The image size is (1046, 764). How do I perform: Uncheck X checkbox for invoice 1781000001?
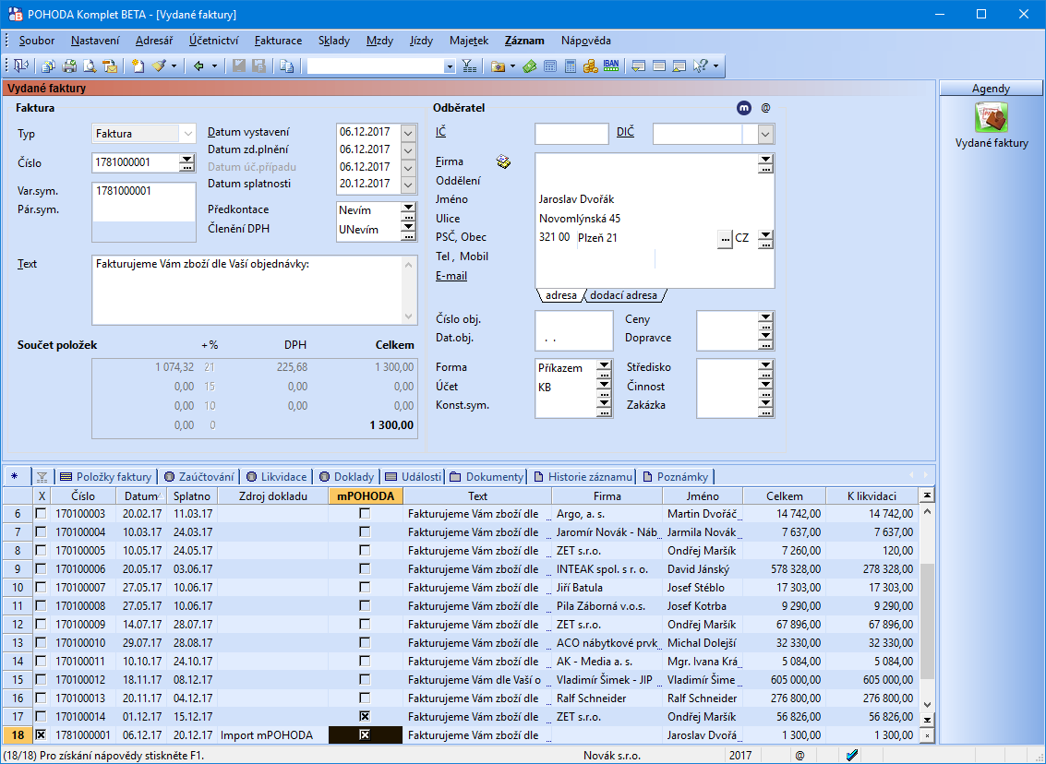click(x=41, y=734)
